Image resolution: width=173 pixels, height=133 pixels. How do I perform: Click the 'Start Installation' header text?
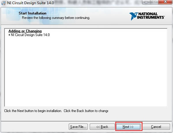(x=32, y=14)
